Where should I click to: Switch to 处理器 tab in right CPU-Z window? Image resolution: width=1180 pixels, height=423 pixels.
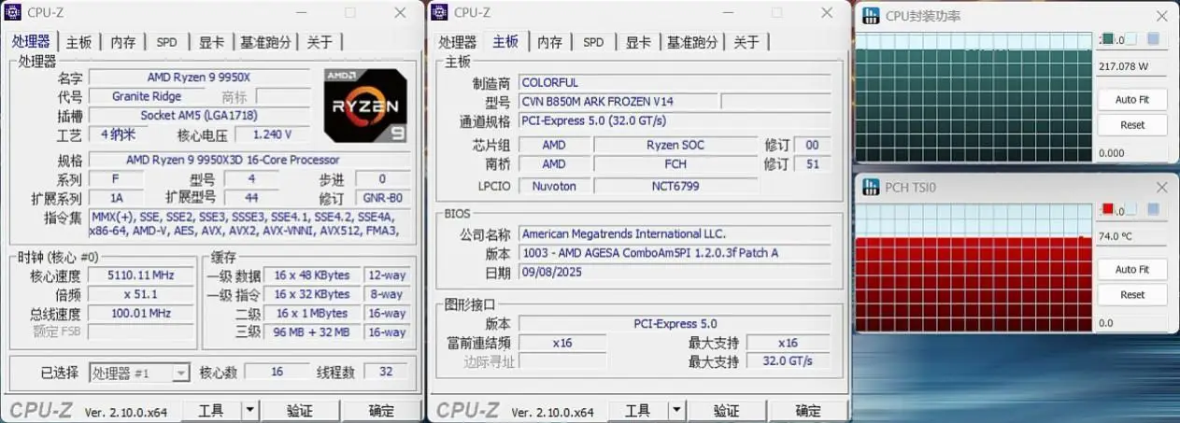click(x=457, y=42)
